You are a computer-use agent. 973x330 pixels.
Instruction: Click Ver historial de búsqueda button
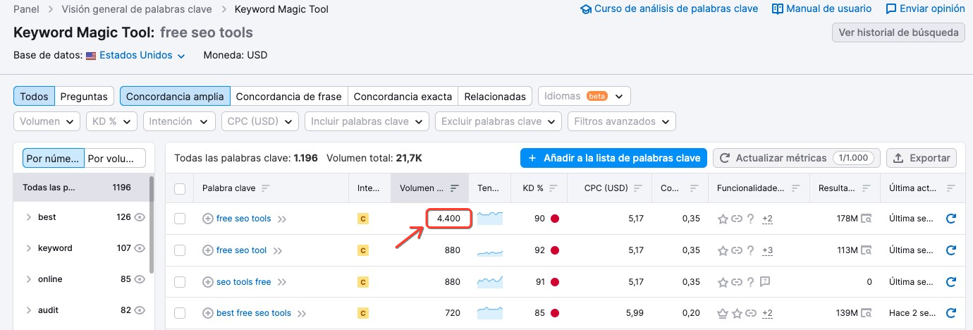point(898,32)
